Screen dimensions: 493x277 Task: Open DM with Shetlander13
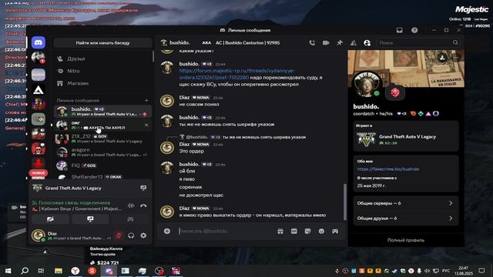pyautogui.click(x=102, y=176)
